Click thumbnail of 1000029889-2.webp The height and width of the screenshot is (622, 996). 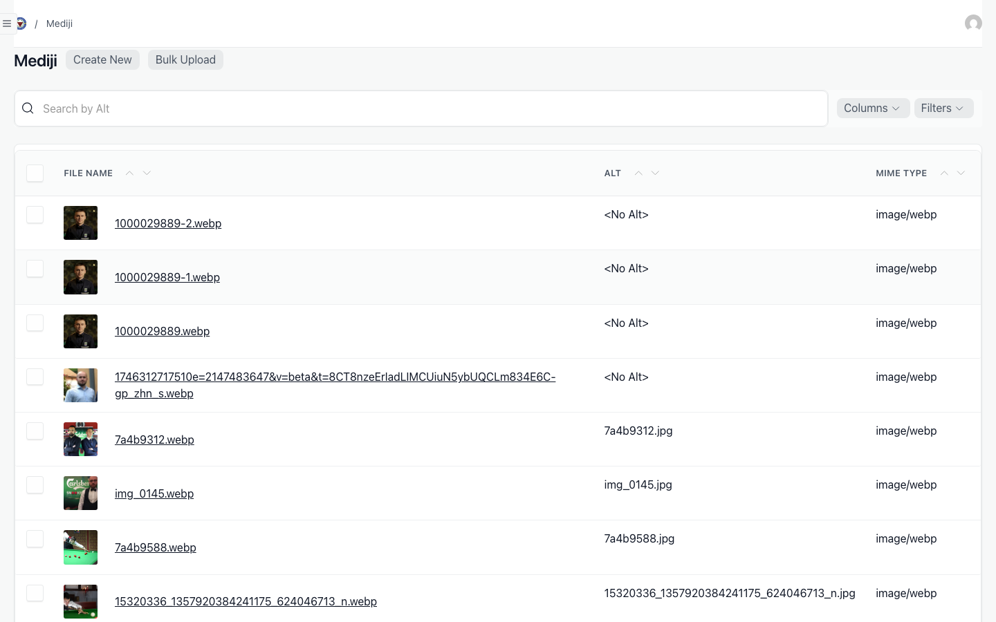click(80, 223)
